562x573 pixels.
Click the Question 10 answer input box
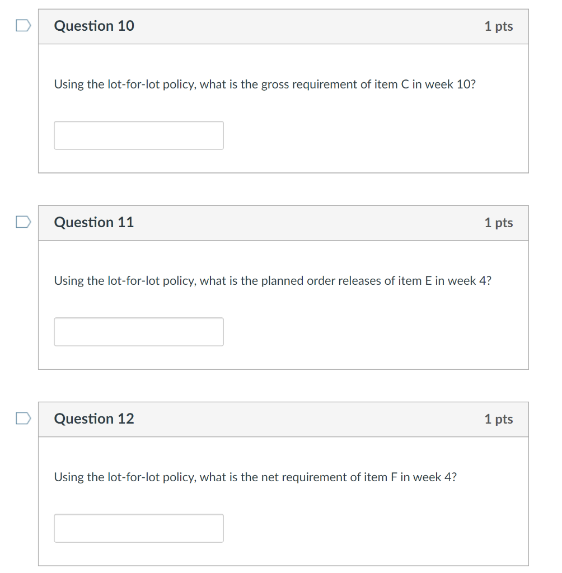click(139, 135)
